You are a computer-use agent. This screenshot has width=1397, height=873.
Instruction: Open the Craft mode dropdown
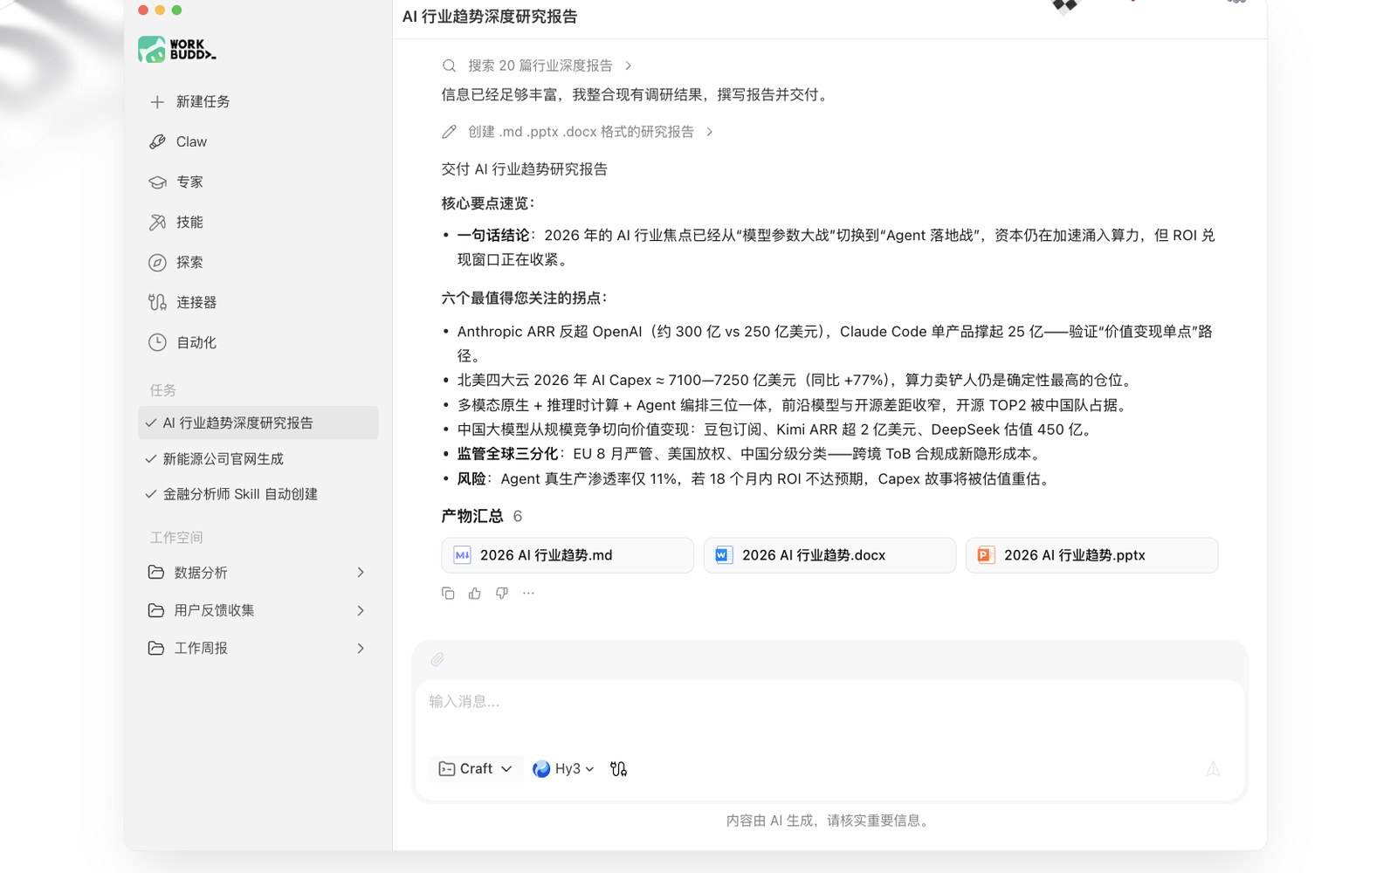click(x=476, y=769)
